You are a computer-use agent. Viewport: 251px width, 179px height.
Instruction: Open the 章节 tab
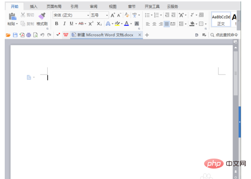[x=132, y=7]
